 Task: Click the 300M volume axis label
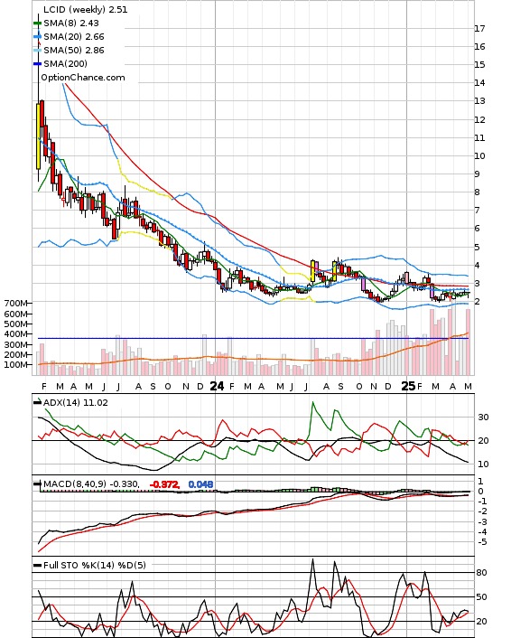[16, 344]
